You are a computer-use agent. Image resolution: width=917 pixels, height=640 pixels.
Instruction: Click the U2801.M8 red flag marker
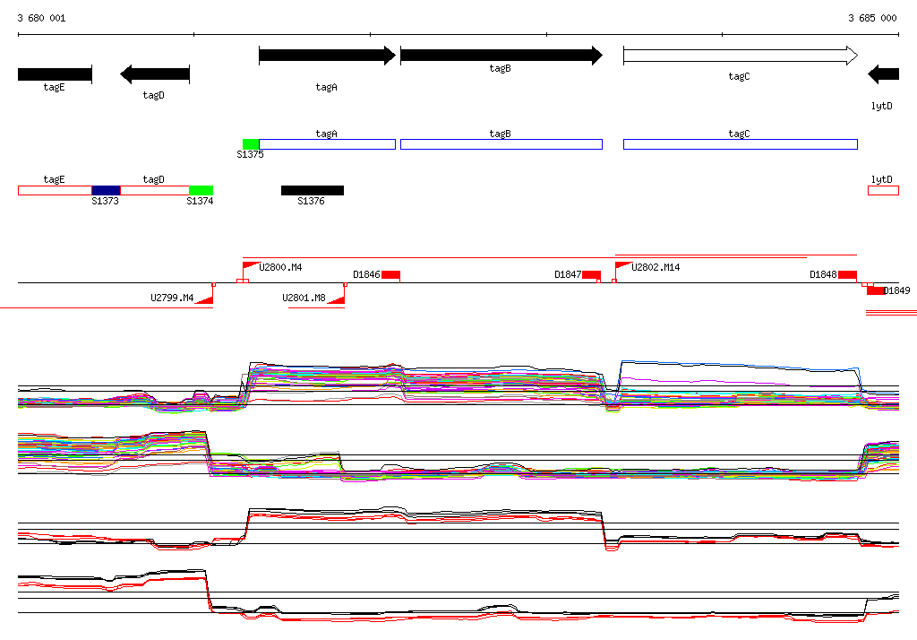pyautogui.click(x=337, y=299)
